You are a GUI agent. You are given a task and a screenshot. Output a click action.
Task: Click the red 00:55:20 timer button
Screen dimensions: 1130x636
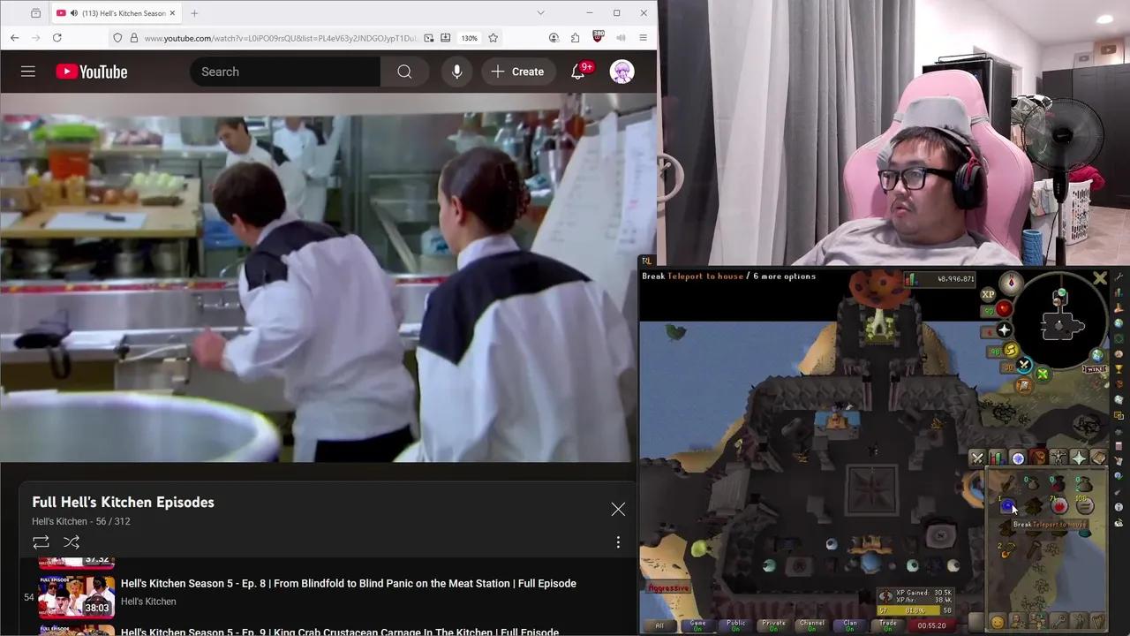point(932,625)
